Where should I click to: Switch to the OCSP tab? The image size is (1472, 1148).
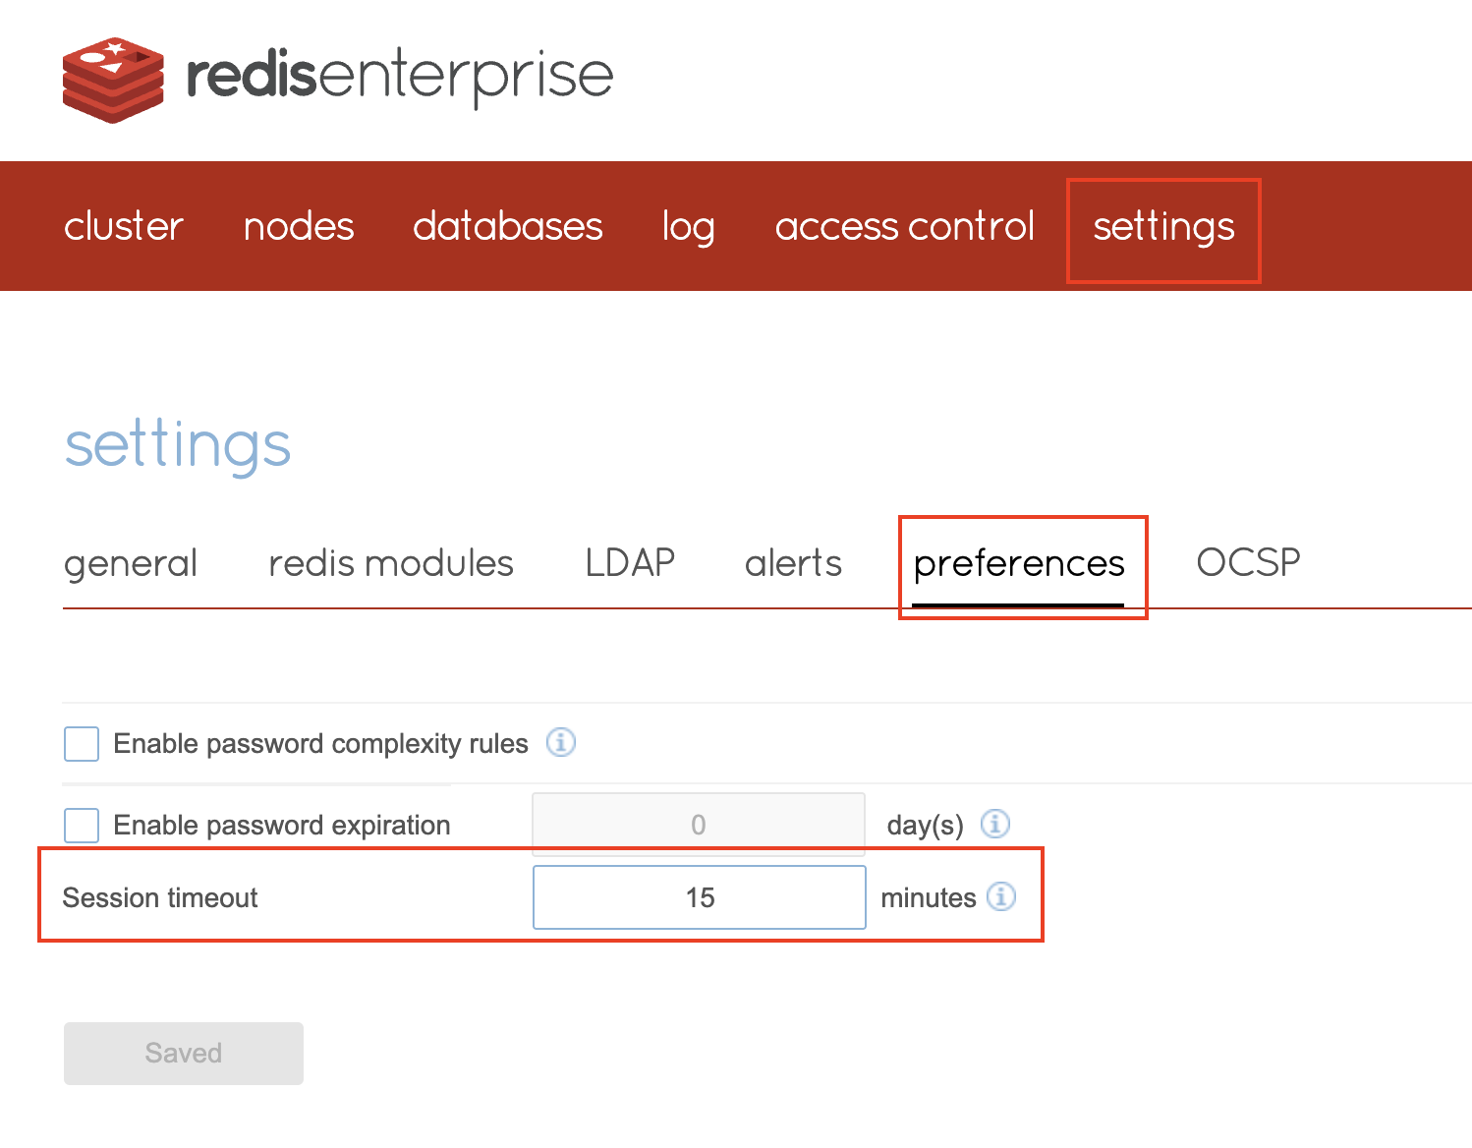[x=1248, y=563]
